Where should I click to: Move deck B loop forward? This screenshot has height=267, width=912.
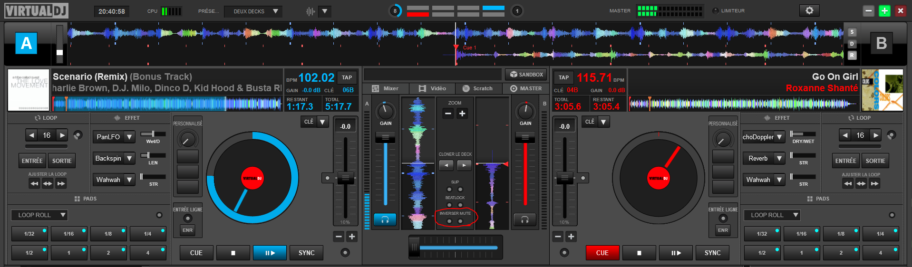(x=874, y=183)
